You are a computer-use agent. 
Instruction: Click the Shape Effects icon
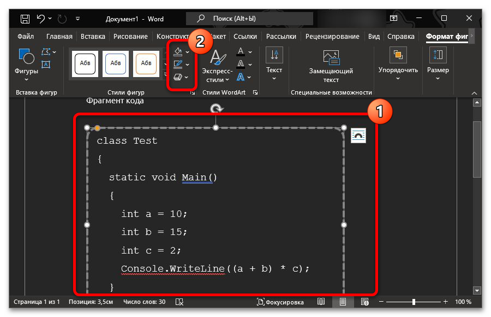(177, 77)
